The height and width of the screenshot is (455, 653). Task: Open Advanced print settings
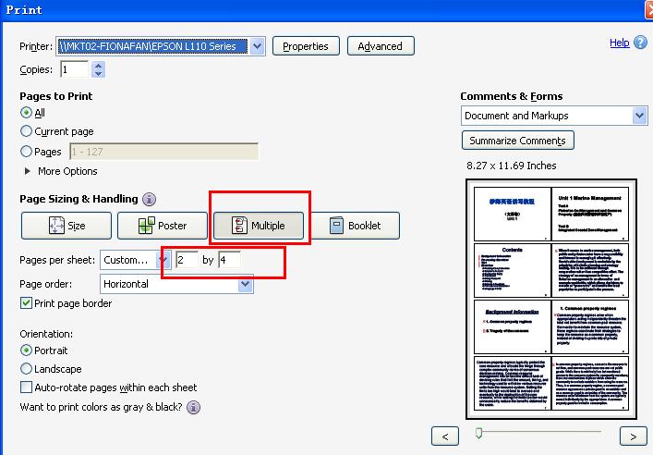381,46
